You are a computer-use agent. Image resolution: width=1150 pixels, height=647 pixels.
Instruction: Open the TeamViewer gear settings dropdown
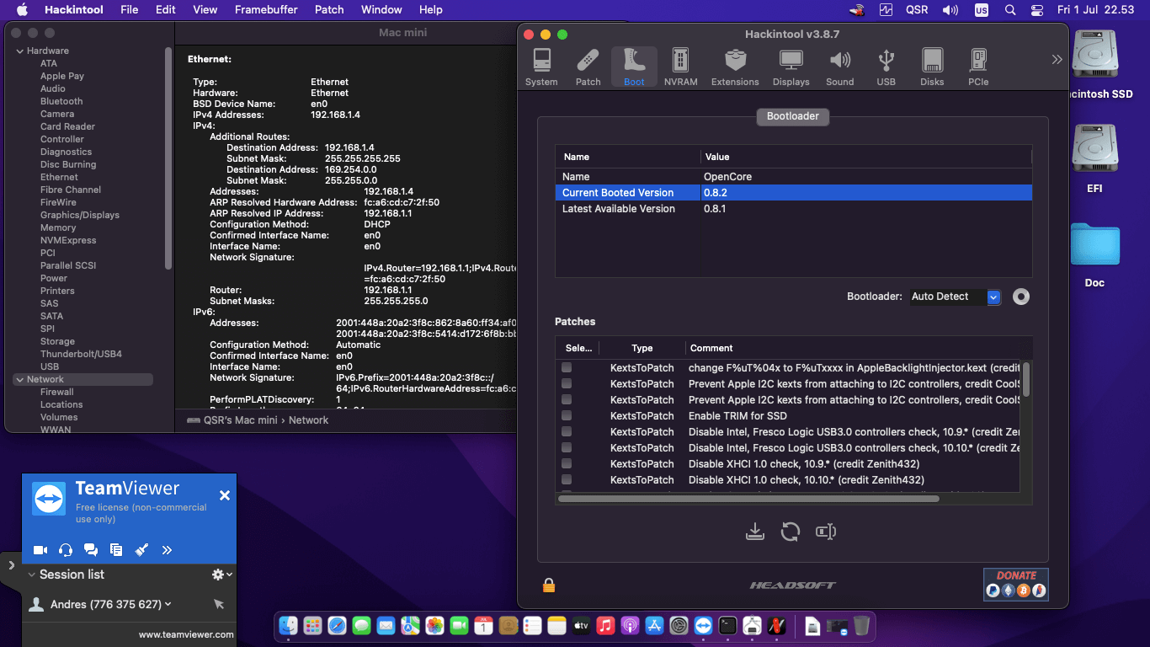pos(222,574)
